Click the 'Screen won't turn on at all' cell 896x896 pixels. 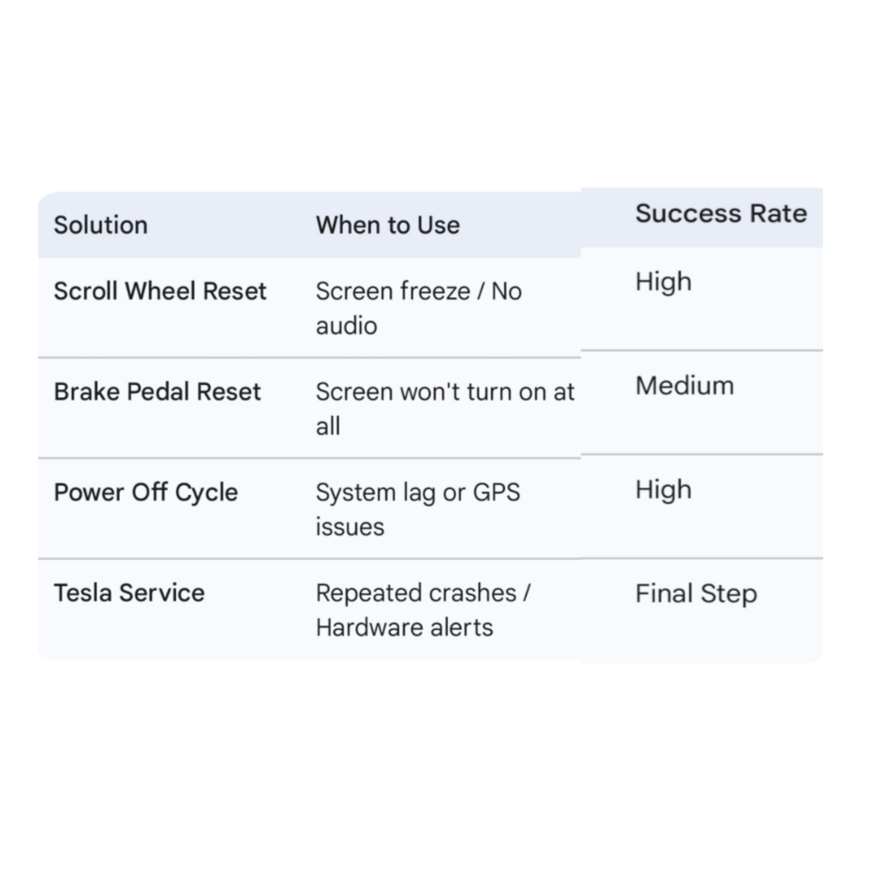(444, 409)
